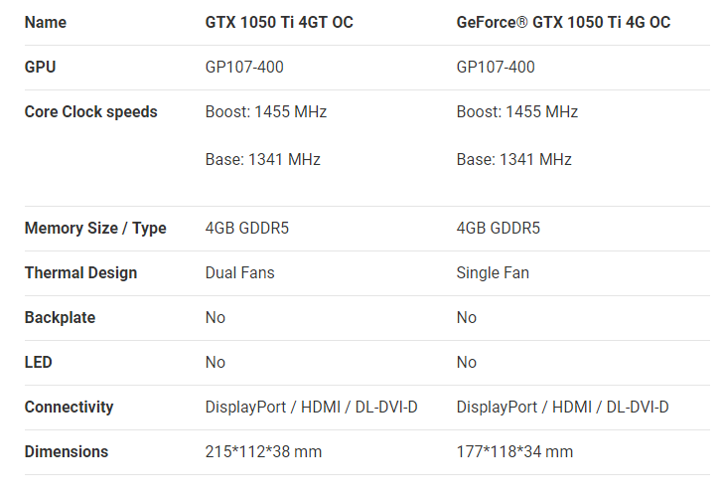Select the GeForce GTX 1050 Ti 4G OC heading
Viewport: 722px width, 497px height.
coord(563,22)
